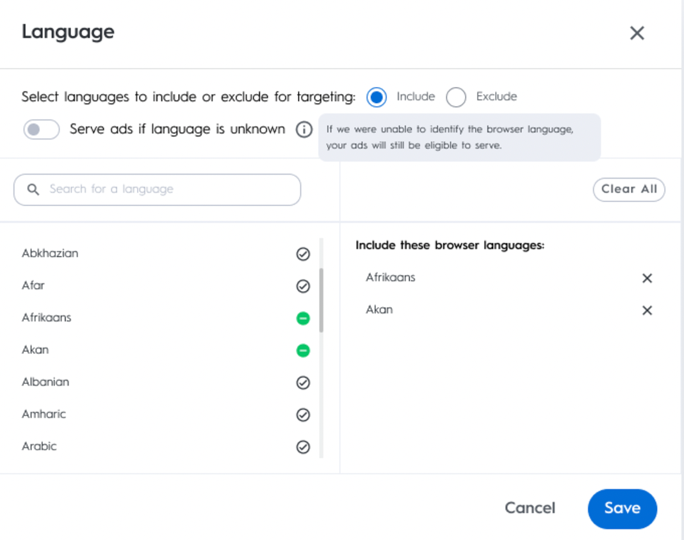Click the Clear All button
The height and width of the screenshot is (540, 684).
click(629, 189)
